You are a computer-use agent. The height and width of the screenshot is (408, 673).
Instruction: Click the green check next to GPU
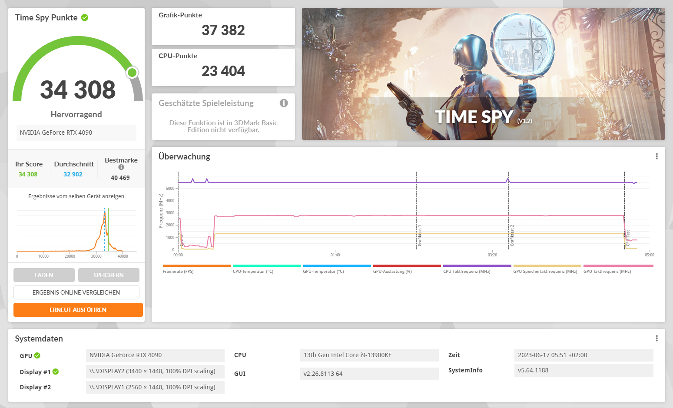(x=37, y=355)
